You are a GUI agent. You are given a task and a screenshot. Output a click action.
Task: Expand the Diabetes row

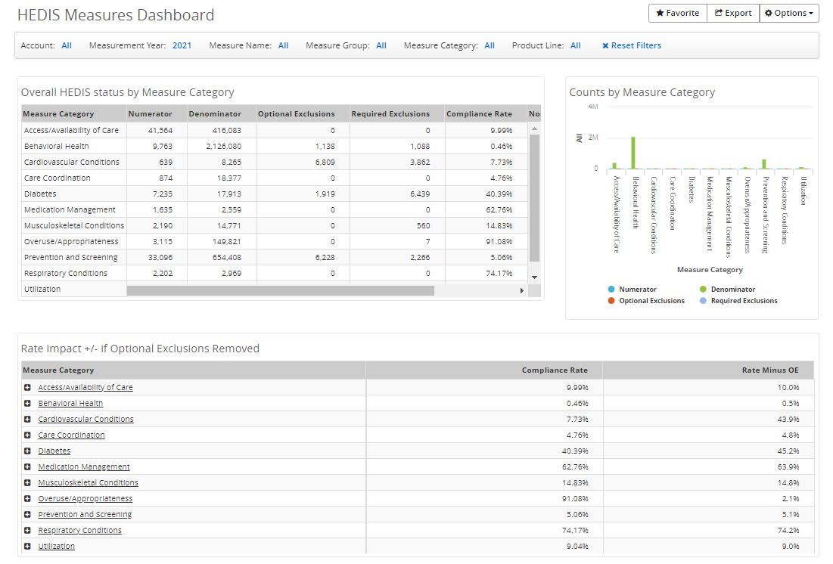point(28,451)
